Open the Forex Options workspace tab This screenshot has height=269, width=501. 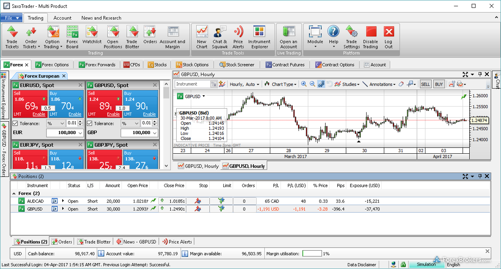[52, 65]
